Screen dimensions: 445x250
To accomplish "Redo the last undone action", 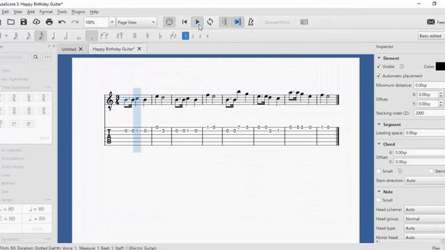I will (75, 22).
